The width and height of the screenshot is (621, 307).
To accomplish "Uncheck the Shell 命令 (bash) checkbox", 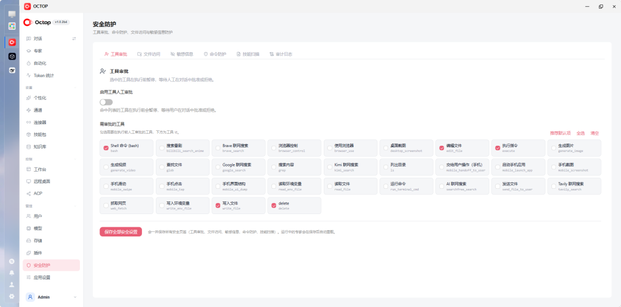I will 106,148.
